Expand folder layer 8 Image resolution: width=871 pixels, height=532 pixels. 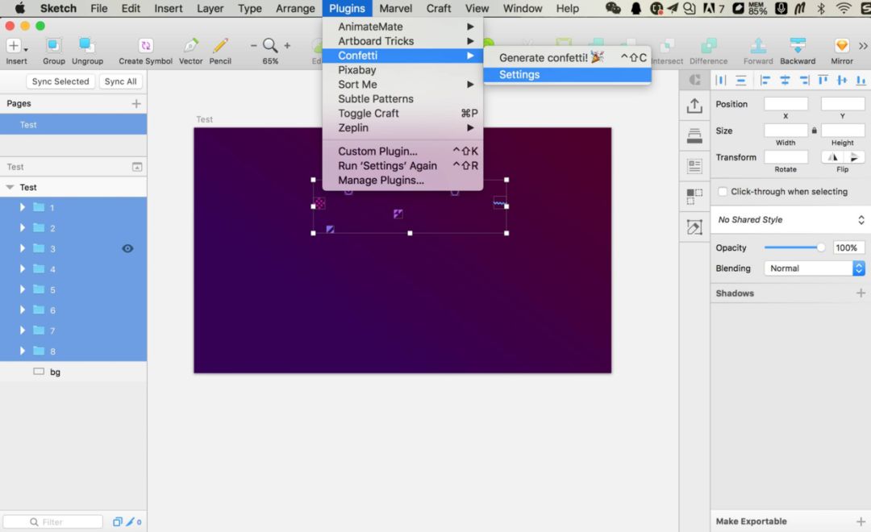pyautogui.click(x=23, y=351)
